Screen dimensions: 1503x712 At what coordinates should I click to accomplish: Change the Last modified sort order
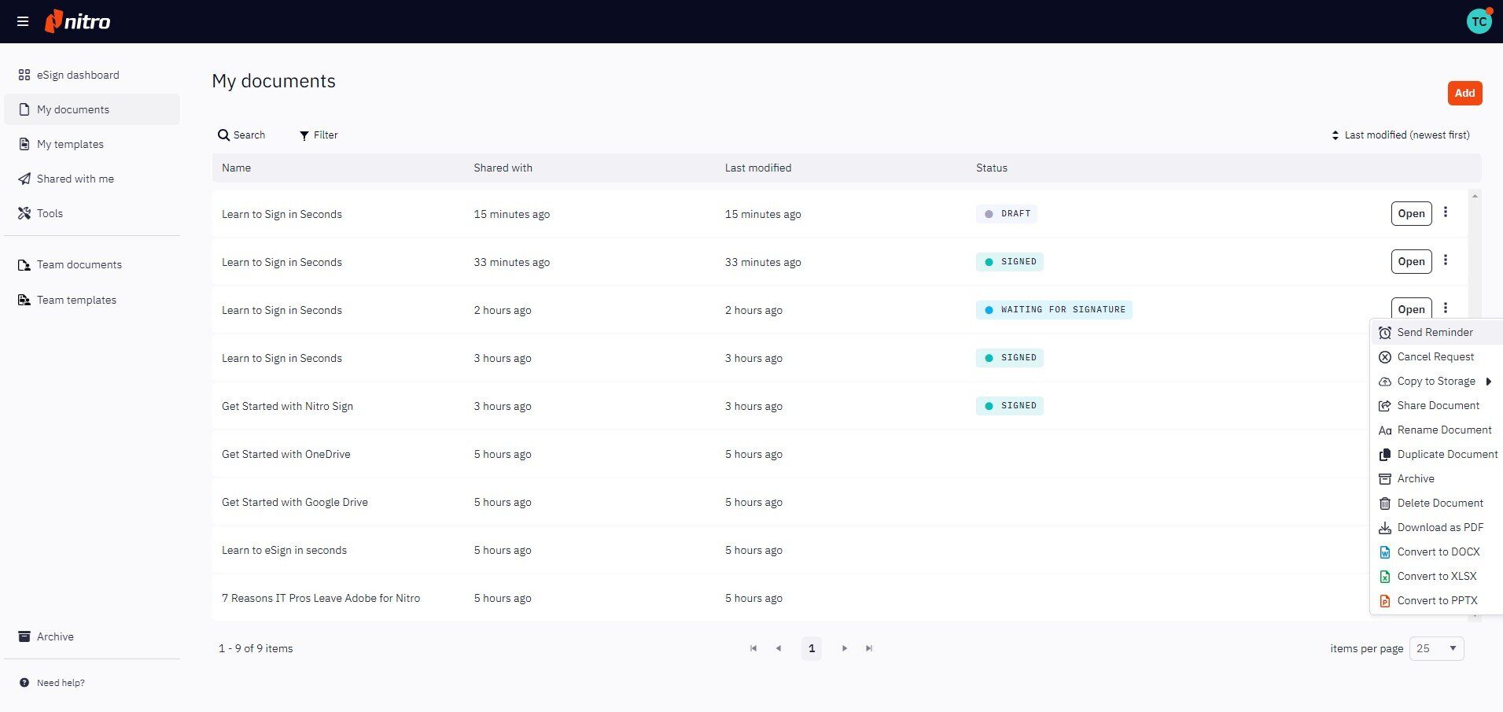tap(1400, 135)
